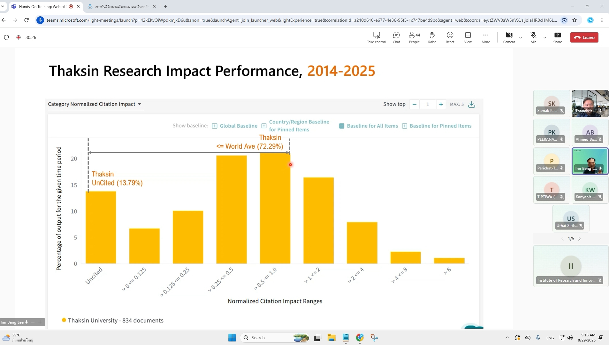The width and height of the screenshot is (609, 345).
Task: Click the browser reload button
Action: [27, 20]
